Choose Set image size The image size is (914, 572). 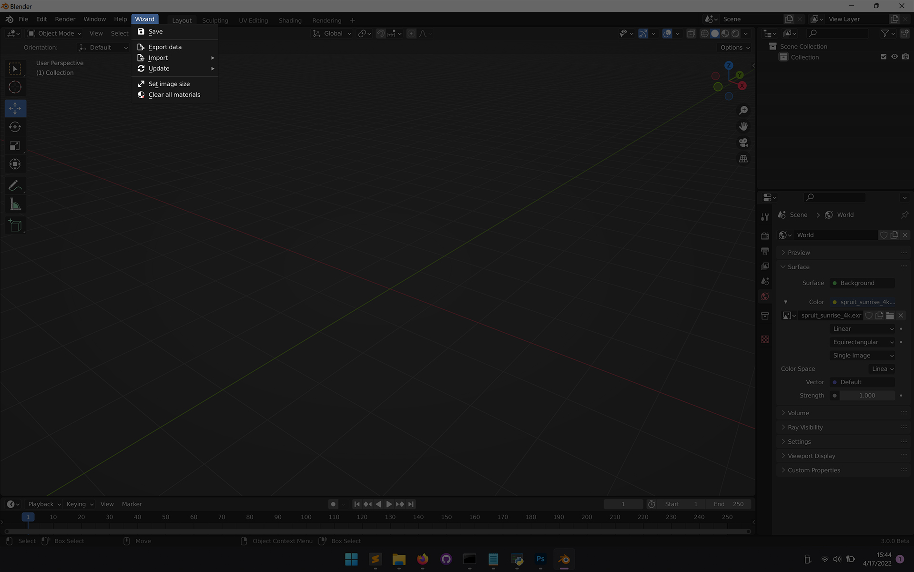click(175, 84)
